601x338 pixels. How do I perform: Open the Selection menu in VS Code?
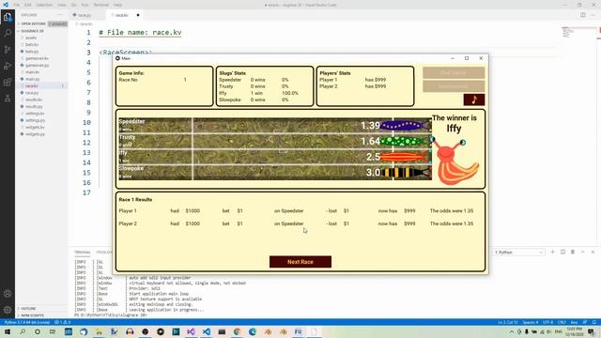click(x=44, y=5)
